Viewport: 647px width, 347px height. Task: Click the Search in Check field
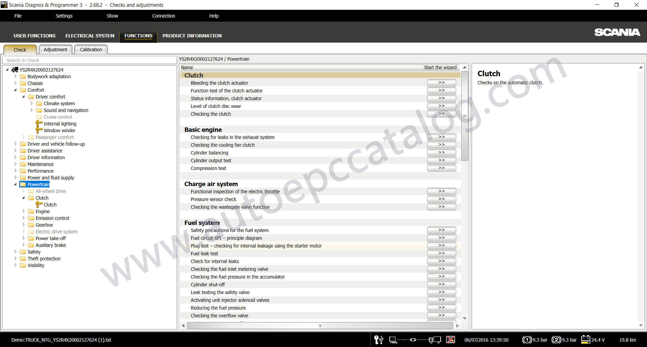[90, 60]
